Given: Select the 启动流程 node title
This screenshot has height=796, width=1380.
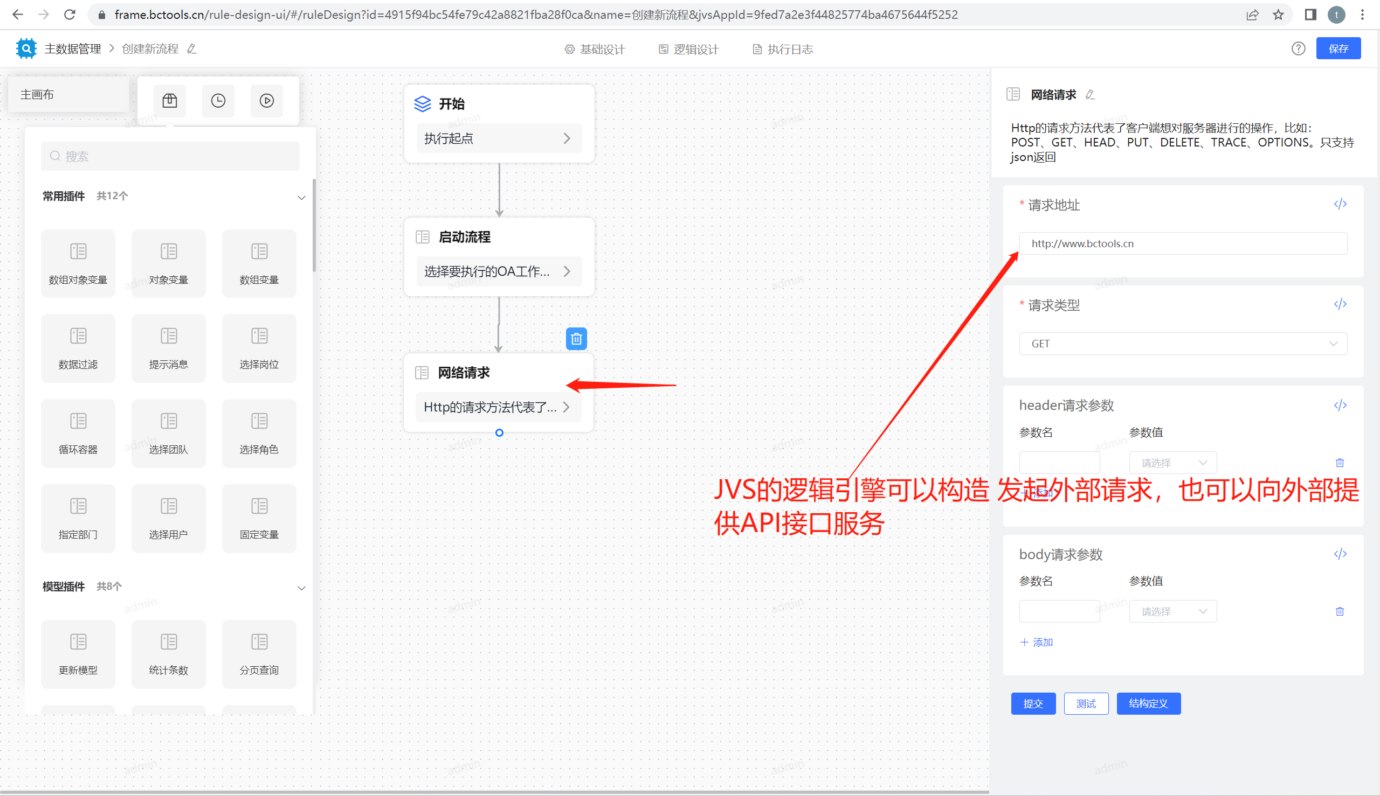Looking at the screenshot, I should (465, 237).
